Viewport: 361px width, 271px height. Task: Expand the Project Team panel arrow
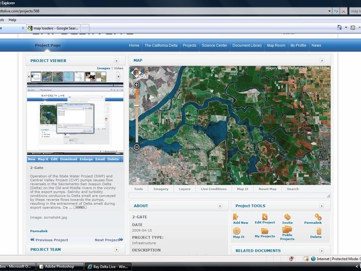click(117, 250)
